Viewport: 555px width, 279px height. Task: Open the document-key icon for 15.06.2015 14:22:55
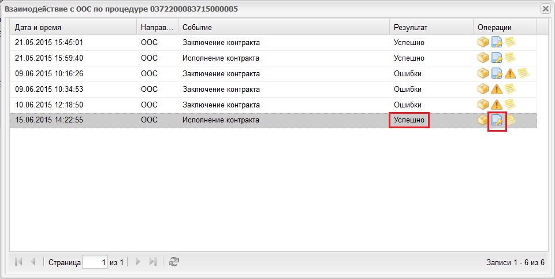coord(497,121)
